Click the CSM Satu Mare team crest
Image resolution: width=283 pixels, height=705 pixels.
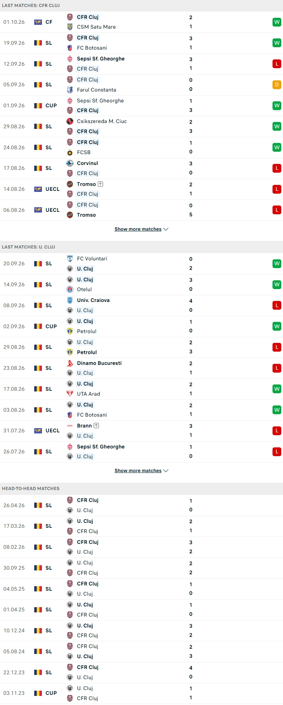pos(70,27)
